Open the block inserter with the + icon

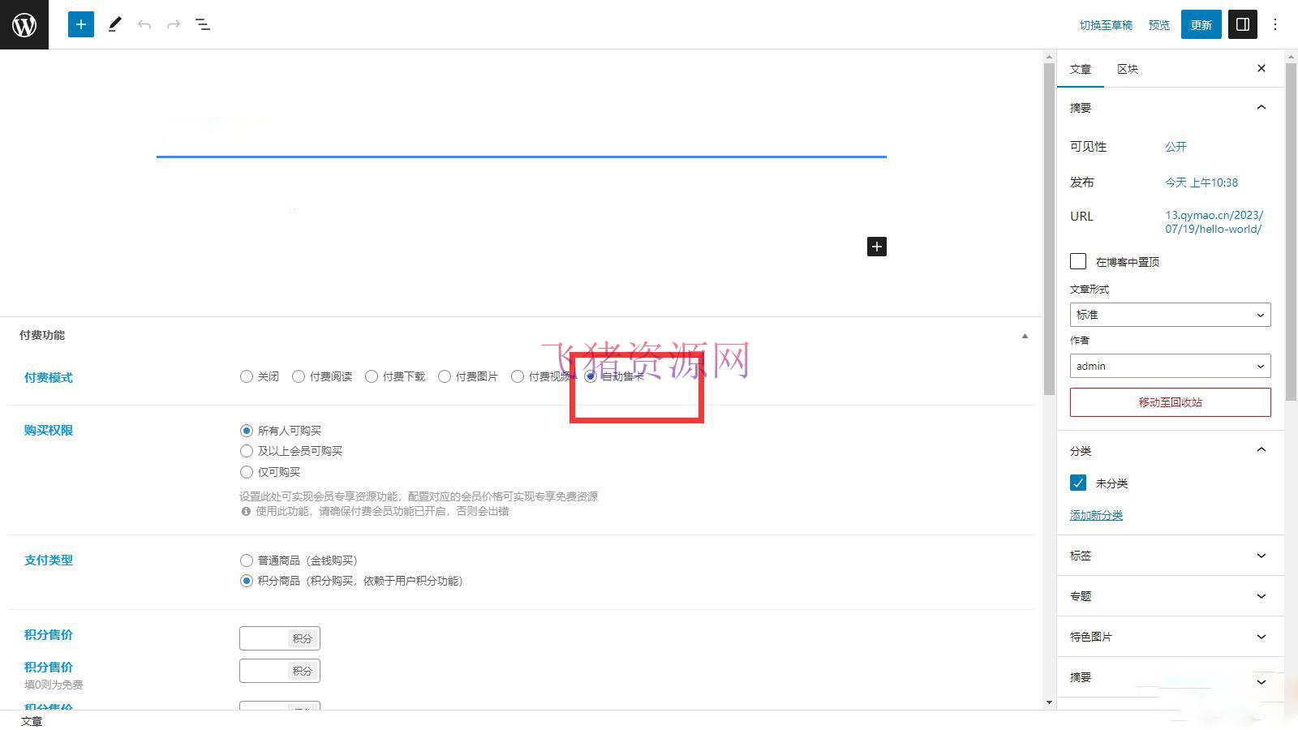pos(80,24)
